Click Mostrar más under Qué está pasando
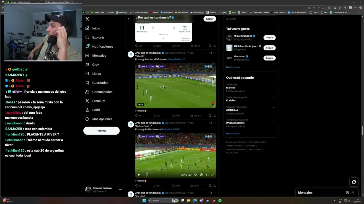This screenshot has height=204, width=364. pos(233,133)
